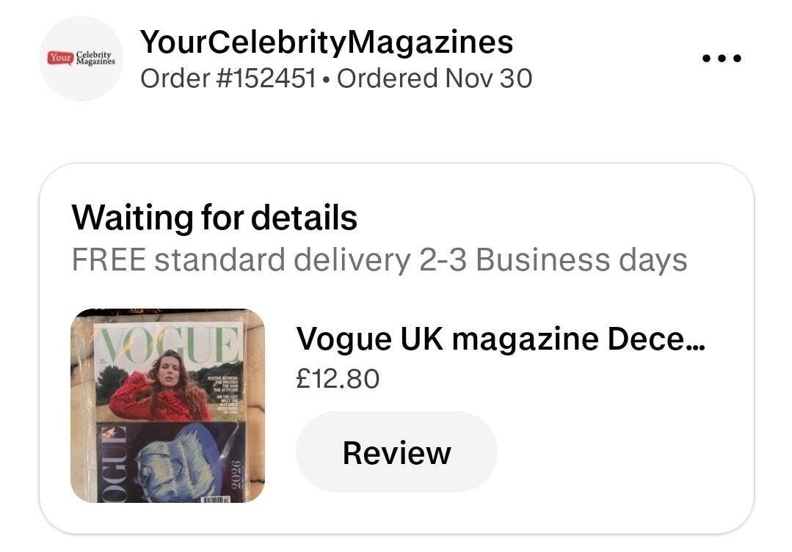Tap the "Ordered Nov 30" date

435,78
